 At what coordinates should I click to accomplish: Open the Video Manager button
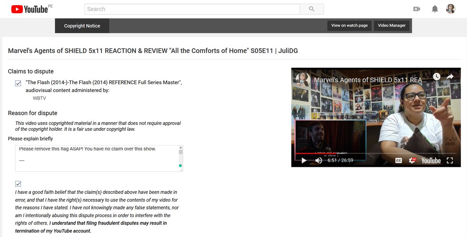click(x=392, y=25)
